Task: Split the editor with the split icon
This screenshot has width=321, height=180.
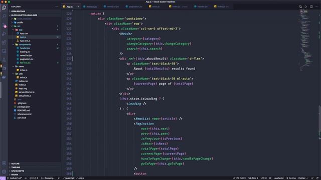Action: coord(311,6)
